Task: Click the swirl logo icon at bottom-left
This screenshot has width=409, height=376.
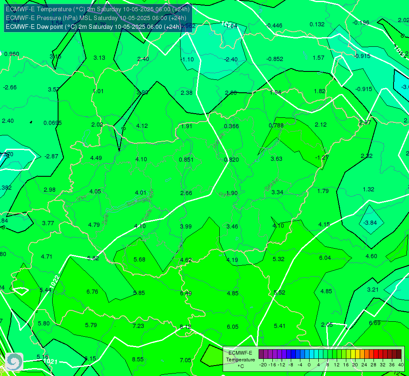Action: [14, 362]
